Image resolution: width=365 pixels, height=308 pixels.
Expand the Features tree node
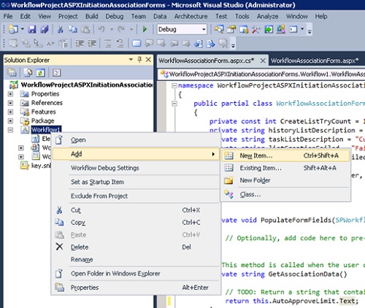click(x=10, y=112)
